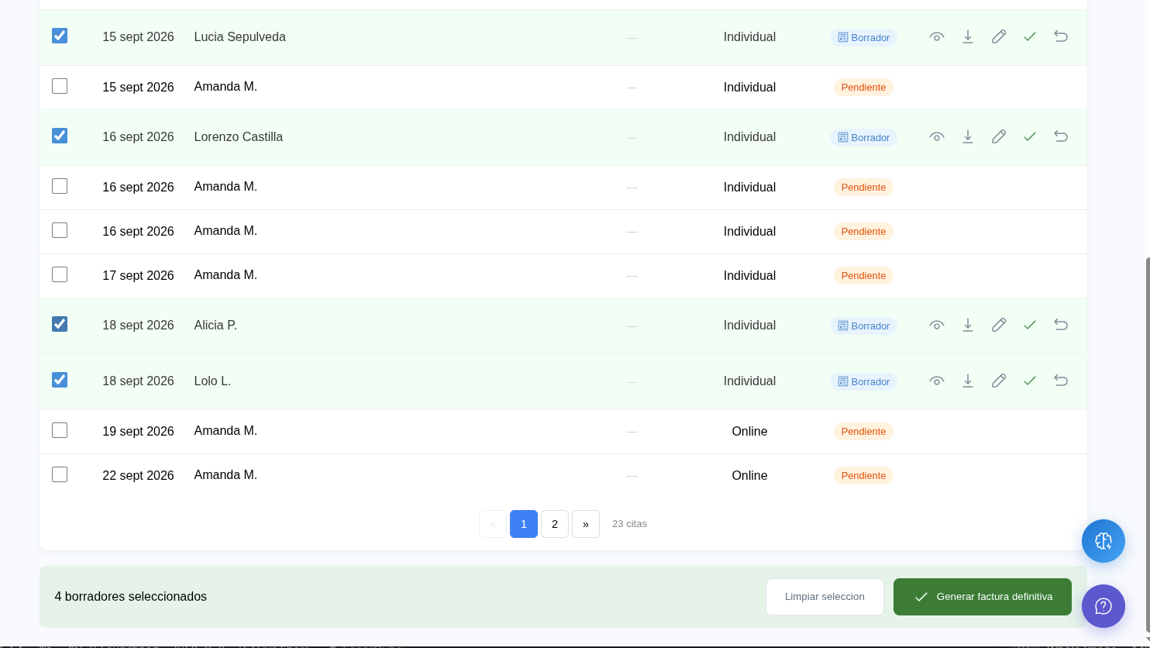Undo Alicia P.'s draft invoice
The width and height of the screenshot is (1150, 648).
[x=1061, y=325]
